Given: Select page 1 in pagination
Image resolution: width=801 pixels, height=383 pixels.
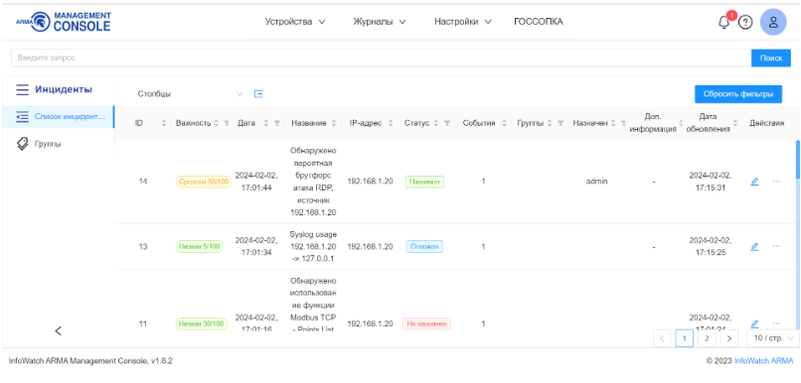Looking at the screenshot, I should (684, 337).
